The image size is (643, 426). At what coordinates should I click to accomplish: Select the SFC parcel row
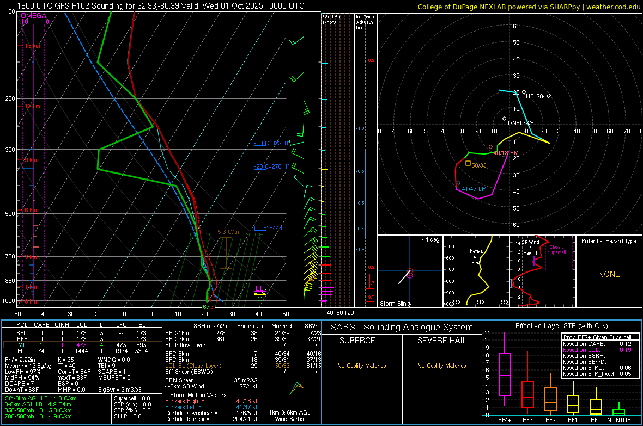tap(81, 333)
